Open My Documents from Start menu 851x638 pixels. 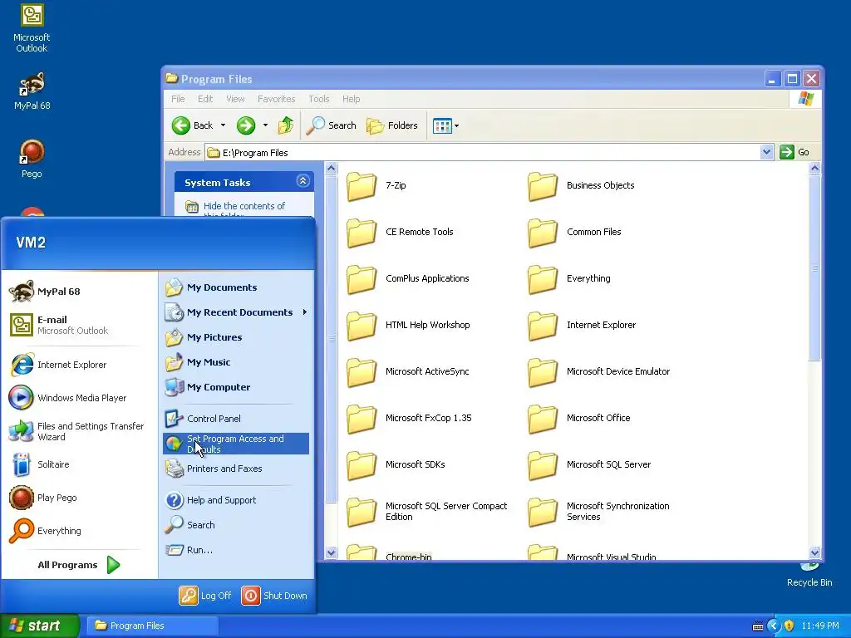[x=236, y=287]
